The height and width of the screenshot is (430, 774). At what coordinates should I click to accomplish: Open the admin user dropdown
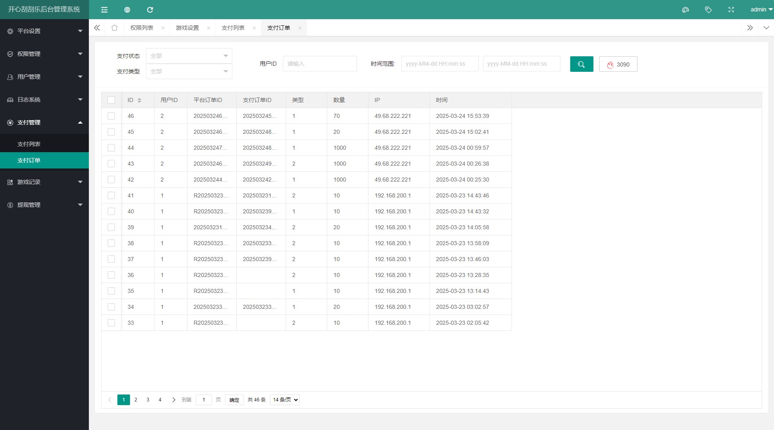[761, 9]
